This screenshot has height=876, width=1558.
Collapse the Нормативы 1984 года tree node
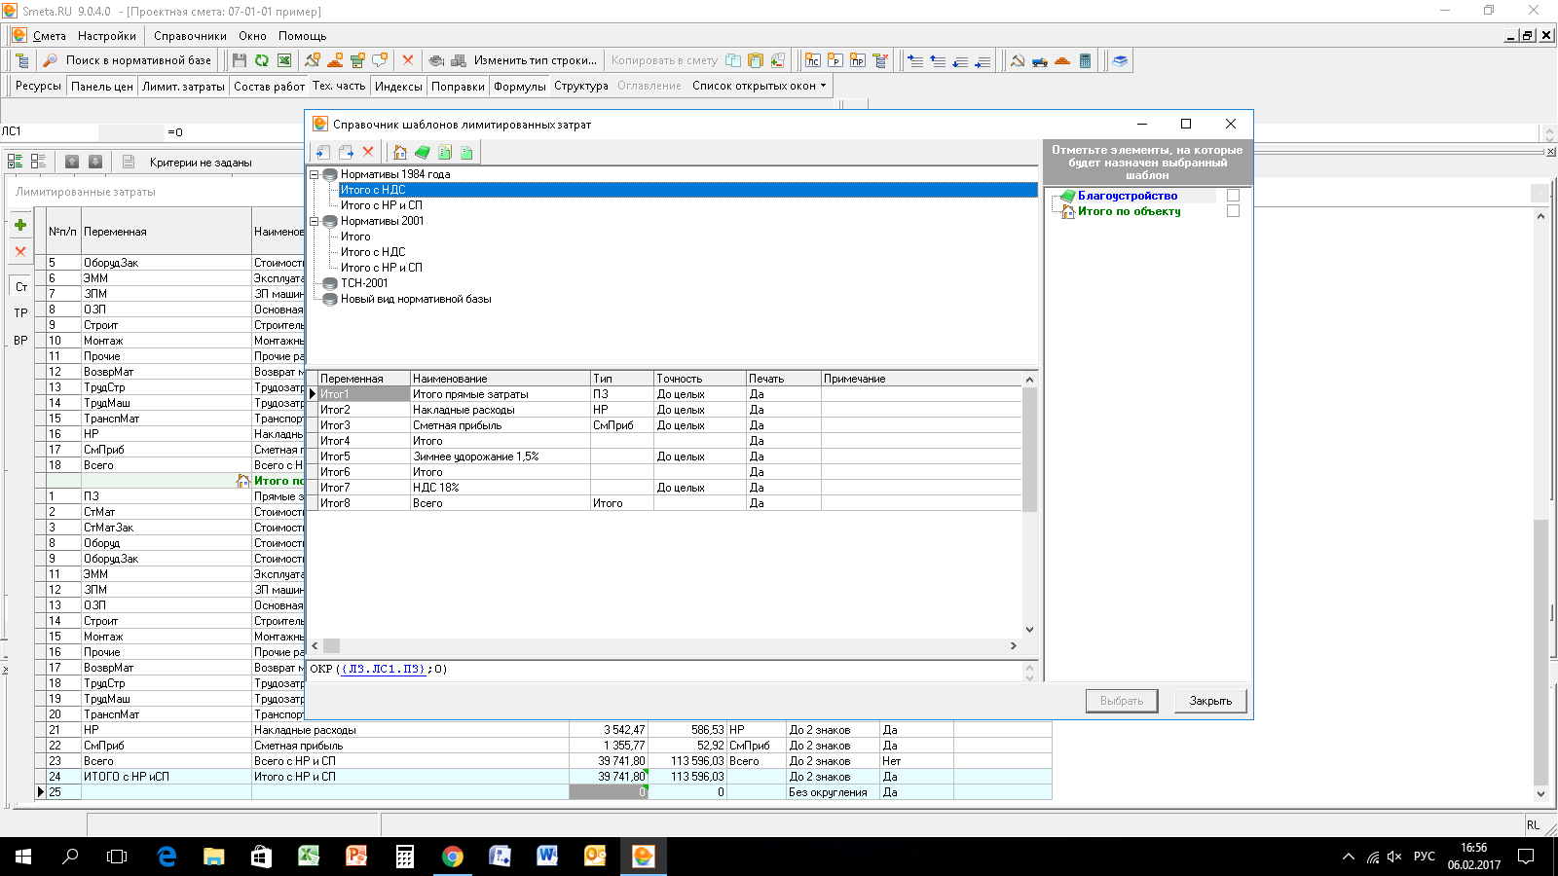coord(314,174)
